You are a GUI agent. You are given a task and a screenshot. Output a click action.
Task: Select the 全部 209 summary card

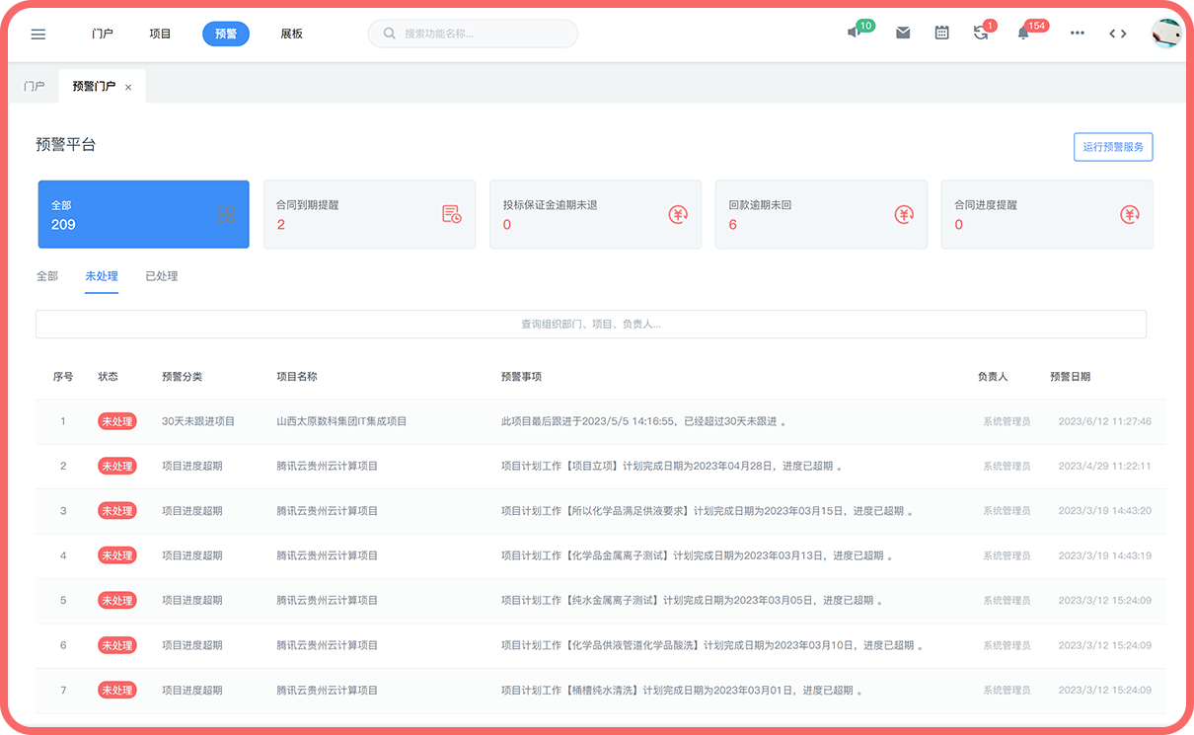pos(143,214)
